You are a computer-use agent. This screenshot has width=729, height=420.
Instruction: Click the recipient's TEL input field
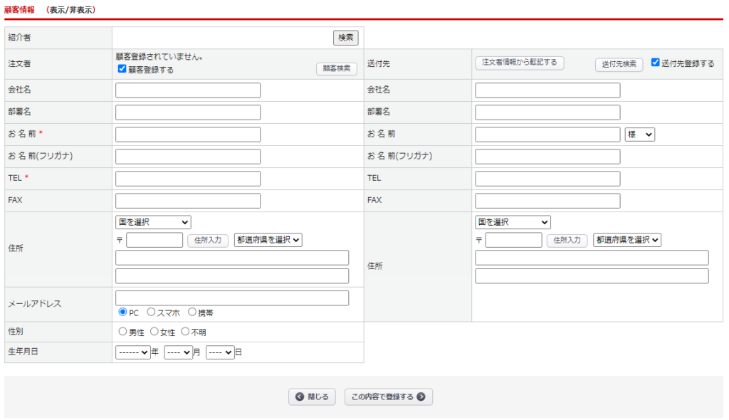[x=547, y=179]
